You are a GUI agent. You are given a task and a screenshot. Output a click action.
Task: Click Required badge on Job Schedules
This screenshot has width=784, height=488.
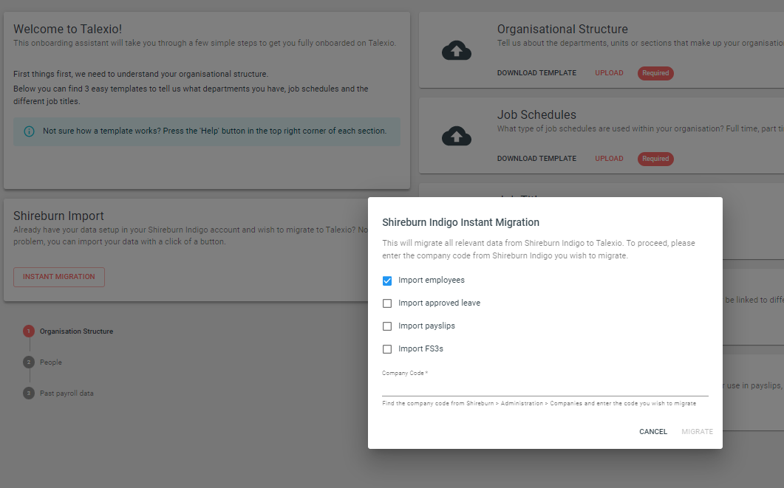click(655, 159)
